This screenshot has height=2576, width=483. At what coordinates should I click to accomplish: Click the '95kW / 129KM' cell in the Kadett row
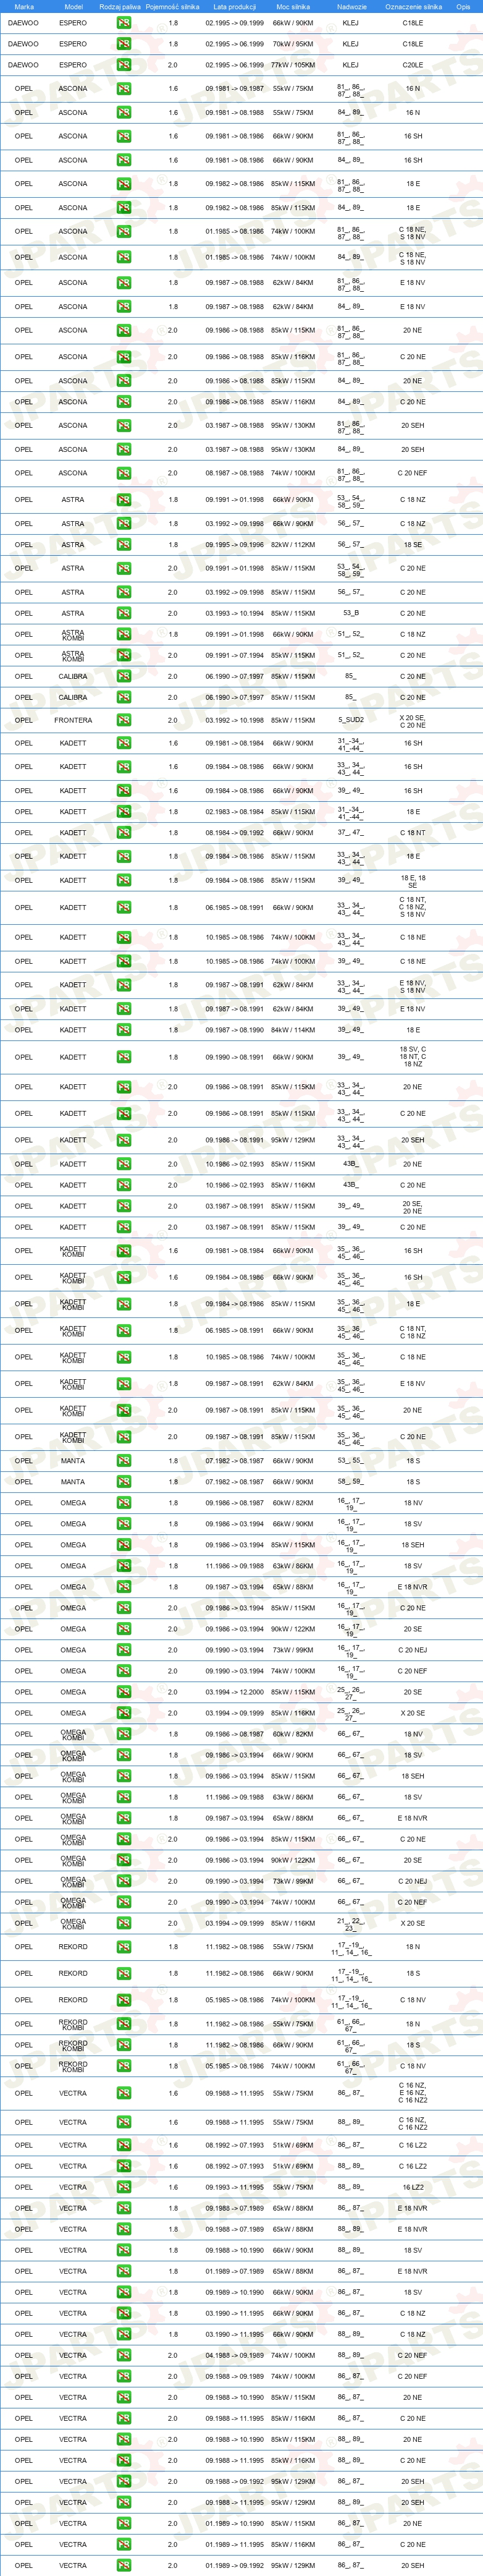click(293, 1140)
